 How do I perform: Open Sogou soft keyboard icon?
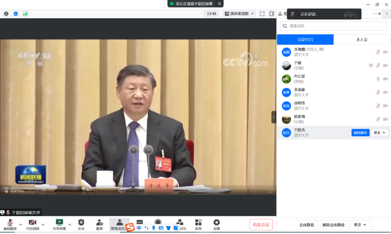(161, 228)
